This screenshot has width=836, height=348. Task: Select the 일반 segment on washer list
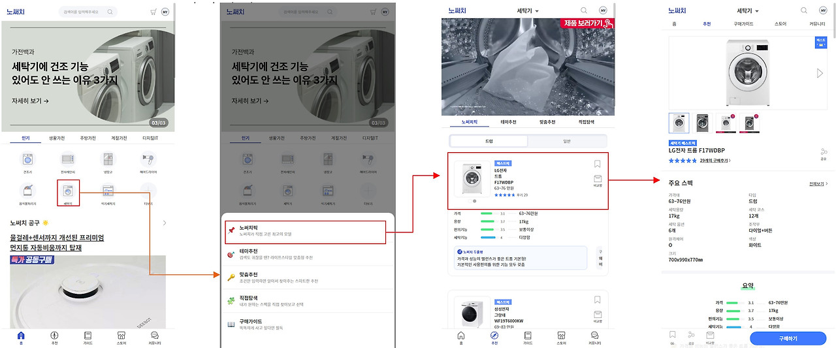pyautogui.click(x=566, y=141)
